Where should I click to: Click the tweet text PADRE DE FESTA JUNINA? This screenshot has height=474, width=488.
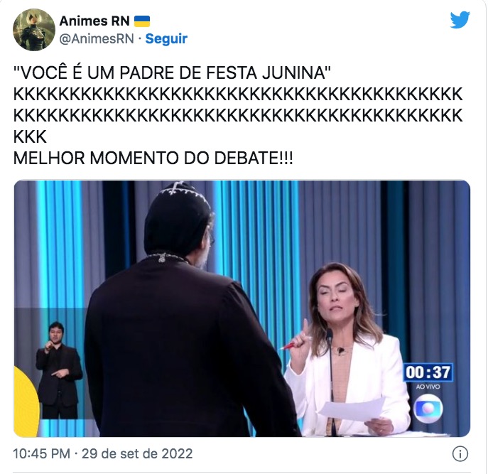coord(222,73)
